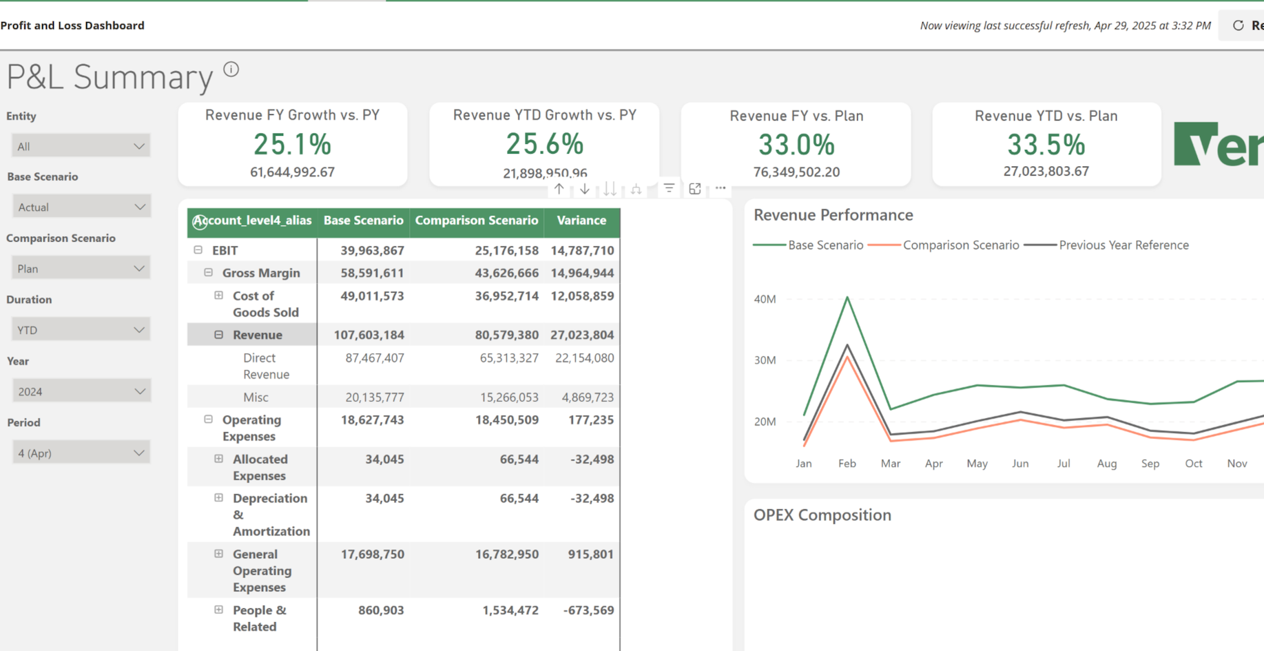Viewport: 1264px width, 651px height.
Task: Enable drill-down mode on the matrix visual
Action: click(x=584, y=188)
